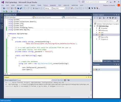Toggle bookmark using the black bookmark icon
The width and height of the screenshot is (121, 102).
[x=89, y=8]
